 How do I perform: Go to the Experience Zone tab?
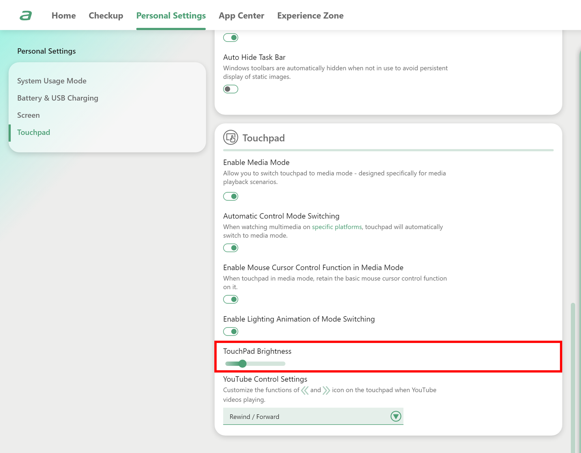pyautogui.click(x=310, y=15)
